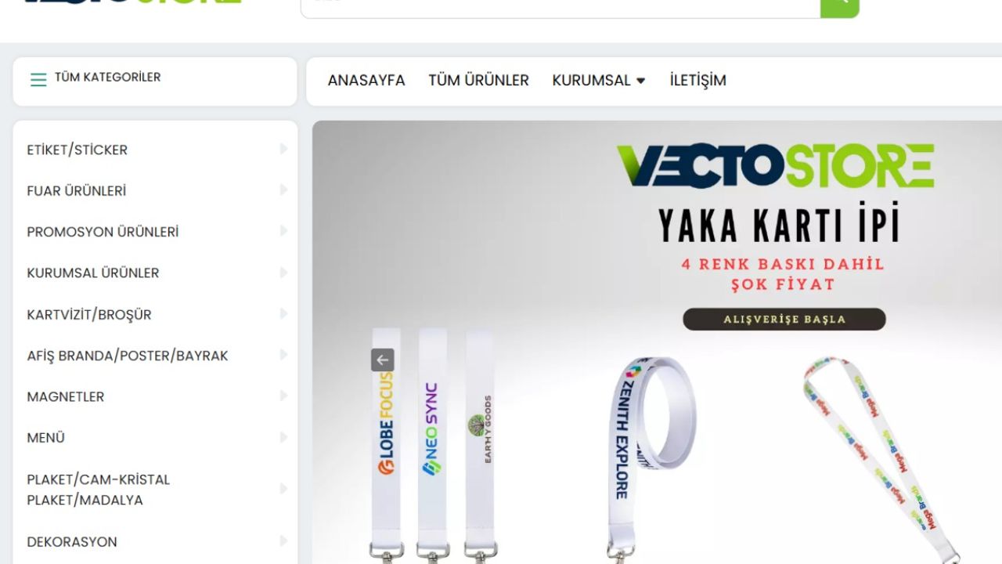Expand the Dekorasyon category arrow

click(x=283, y=541)
